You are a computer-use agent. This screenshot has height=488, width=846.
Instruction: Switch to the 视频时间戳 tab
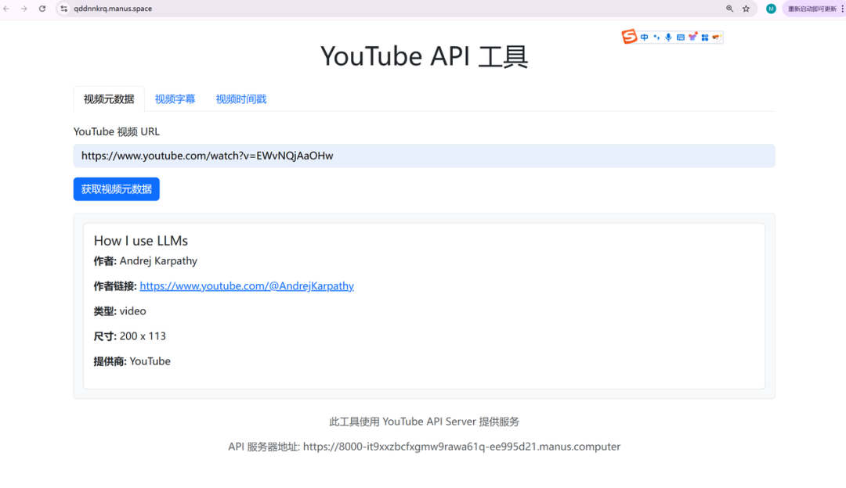241,99
